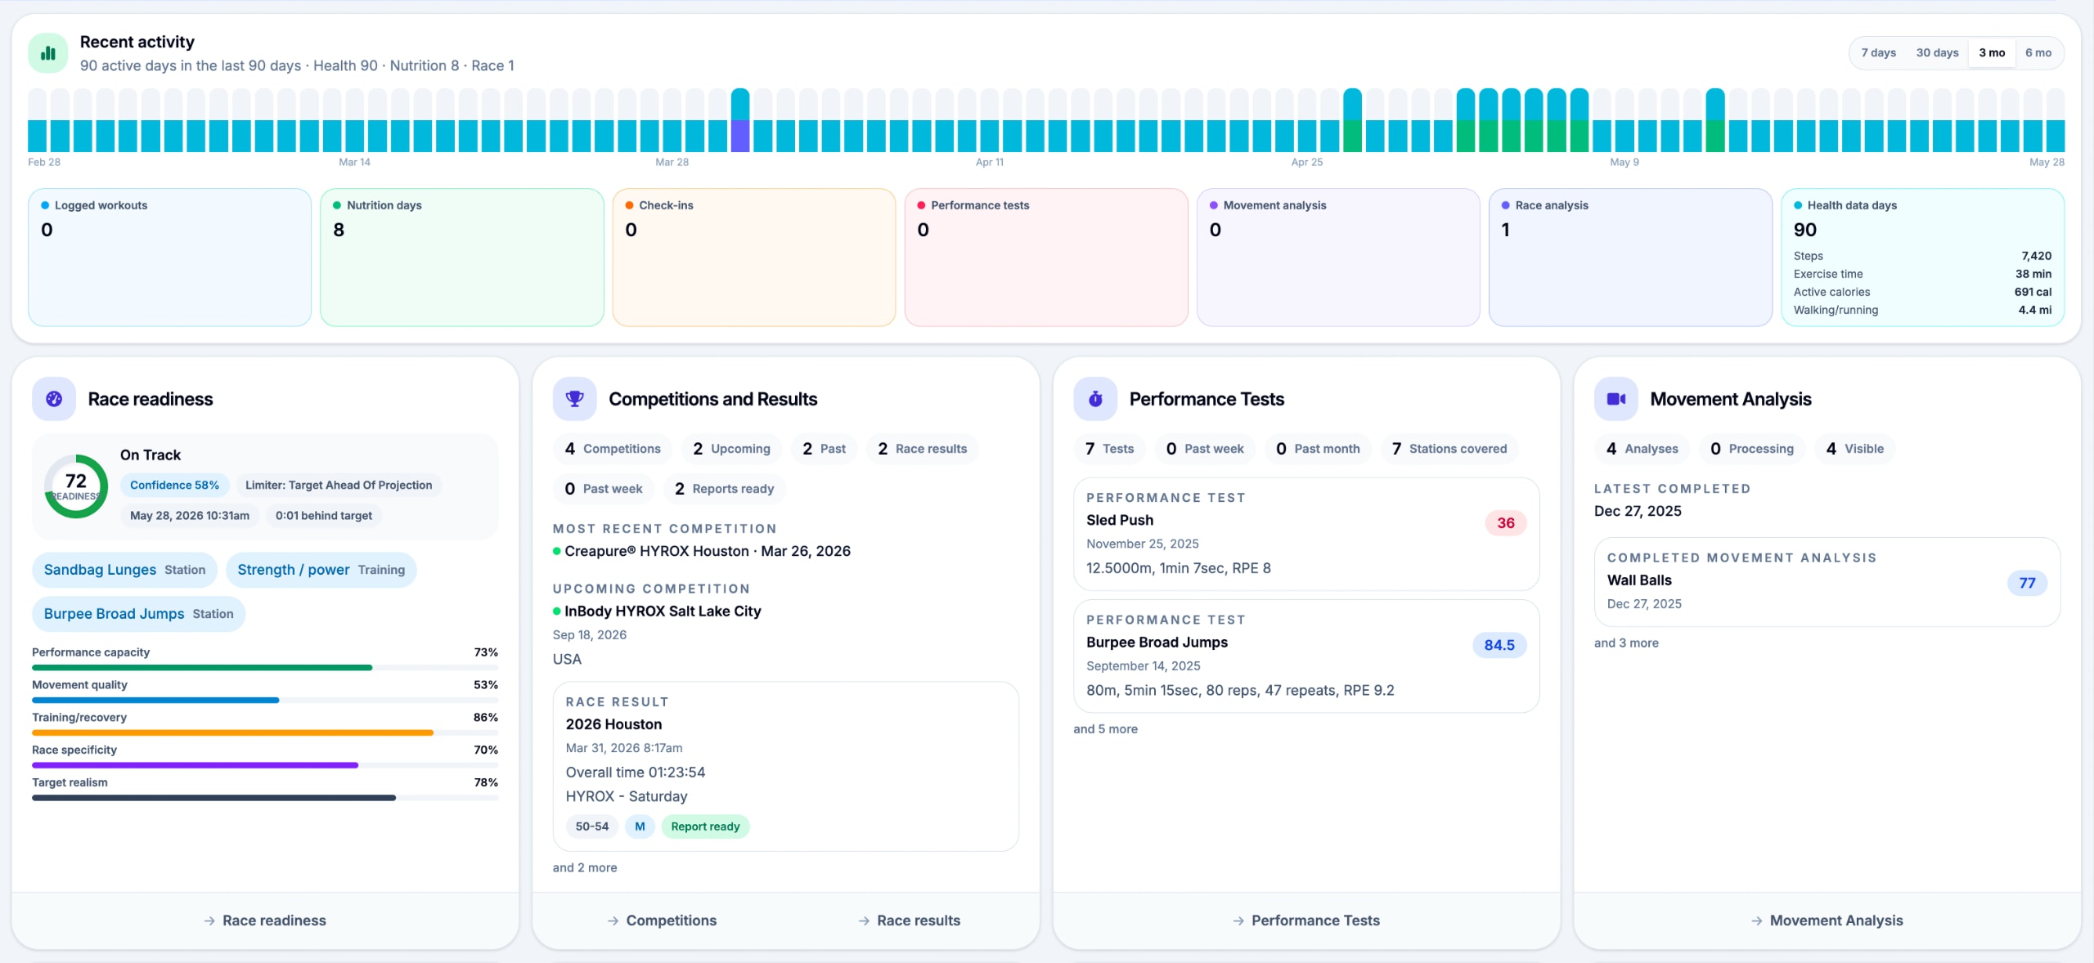Viewport: 2094px width, 963px height.
Task: Click the Wall Balls score 77 badge
Action: click(2027, 584)
